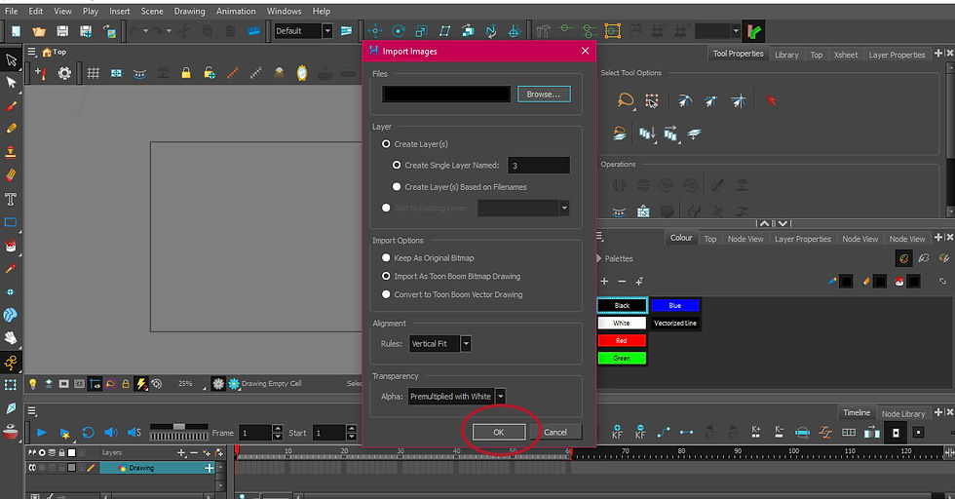Click the single layer name input field
The image size is (955, 499).
click(539, 166)
